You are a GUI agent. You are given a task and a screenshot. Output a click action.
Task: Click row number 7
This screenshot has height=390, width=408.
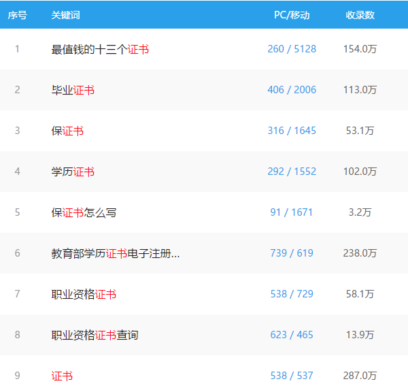17,294
